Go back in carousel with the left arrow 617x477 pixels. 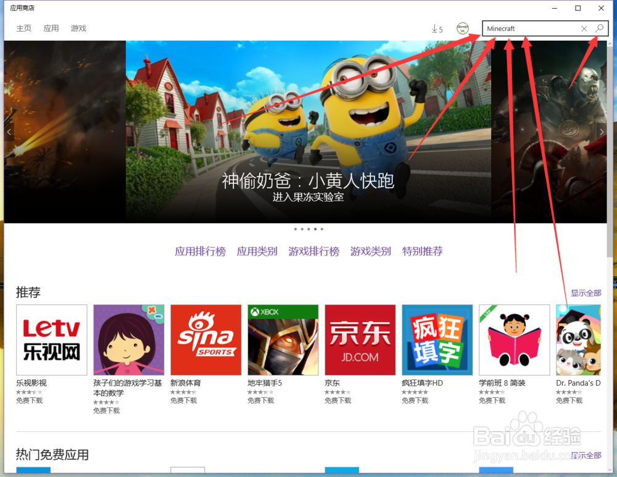(x=9, y=131)
